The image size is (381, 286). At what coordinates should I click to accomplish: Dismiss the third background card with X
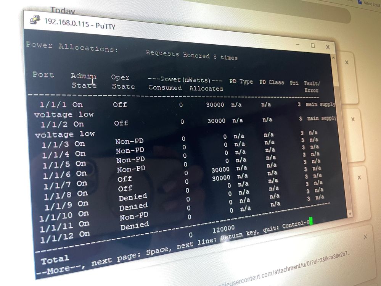coord(359,178)
